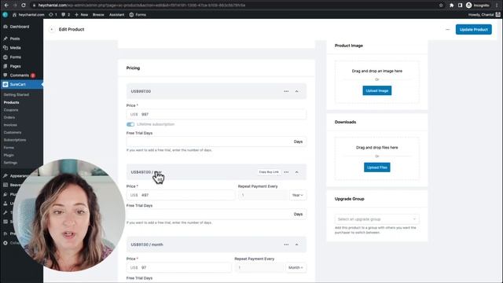Image resolution: width=503 pixels, height=283 pixels.
Task: Open Posts in the sidebar
Action: click(x=15, y=39)
